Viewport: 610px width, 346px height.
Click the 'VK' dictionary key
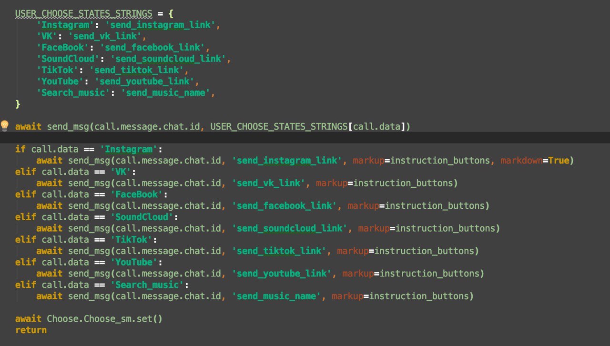pos(47,36)
